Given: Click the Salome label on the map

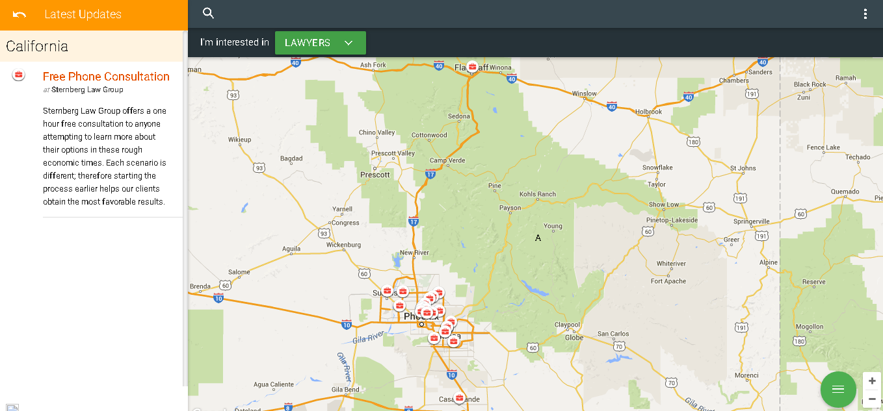Looking at the screenshot, I should [x=239, y=272].
